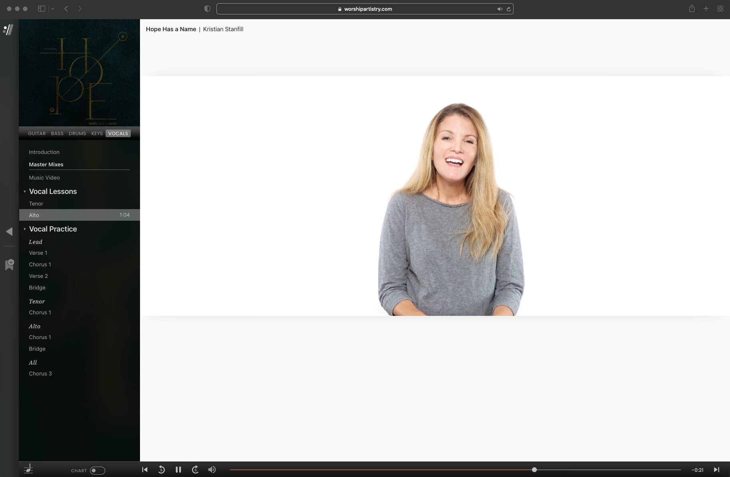Viewport: 730px width, 477px height.
Task: Jump to the previous track
Action: [x=145, y=470]
